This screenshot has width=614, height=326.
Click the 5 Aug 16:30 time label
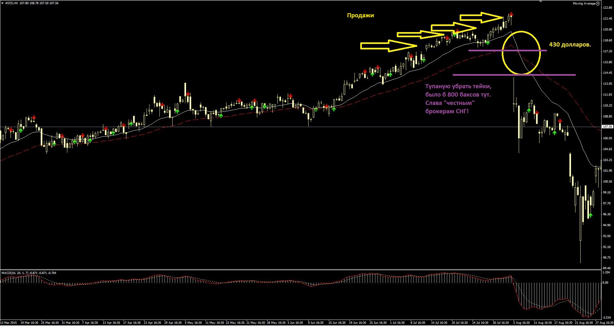point(521,323)
